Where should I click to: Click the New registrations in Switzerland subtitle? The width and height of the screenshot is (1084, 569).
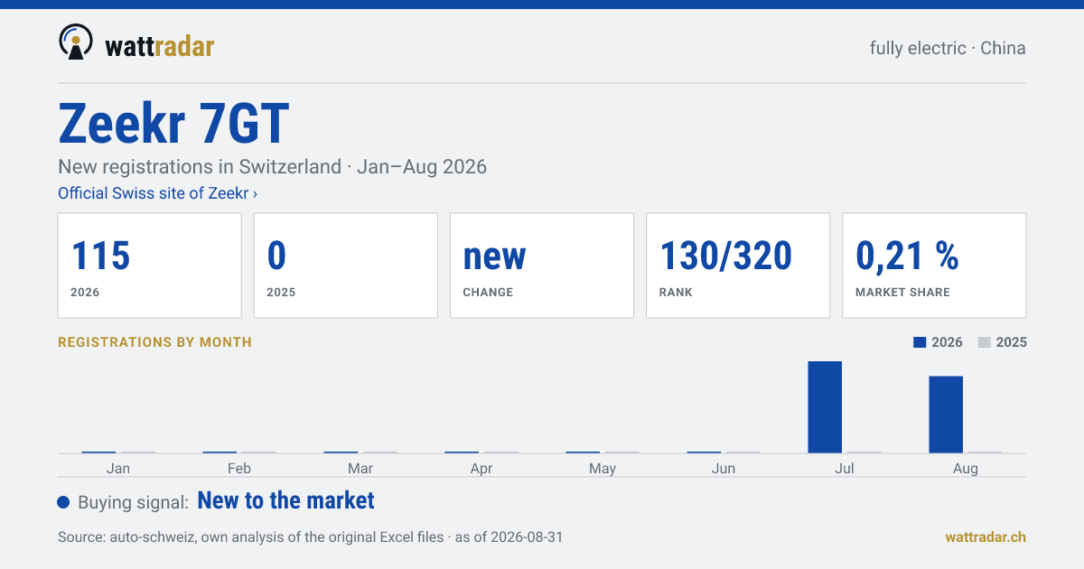pyautogui.click(x=272, y=167)
